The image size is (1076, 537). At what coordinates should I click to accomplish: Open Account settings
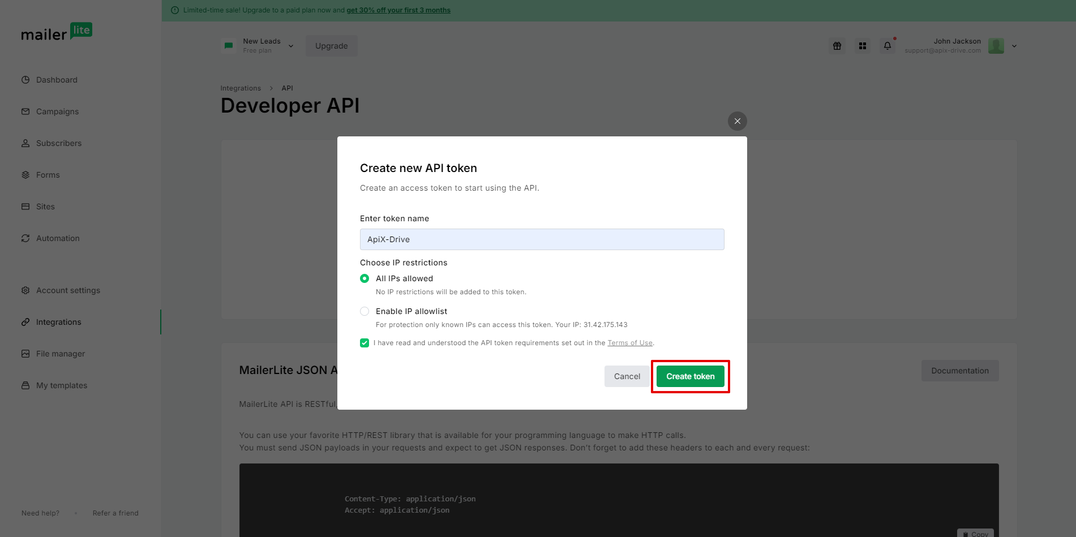click(x=68, y=290)
